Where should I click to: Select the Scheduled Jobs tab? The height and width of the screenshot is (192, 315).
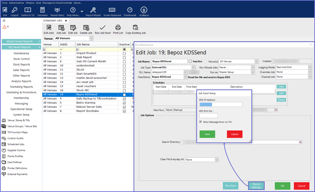[x=53, y=21]
